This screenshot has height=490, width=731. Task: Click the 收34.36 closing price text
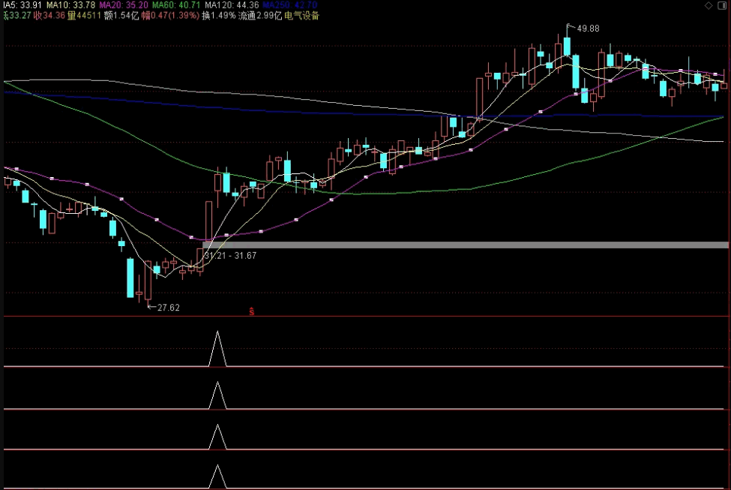[49, 16]
